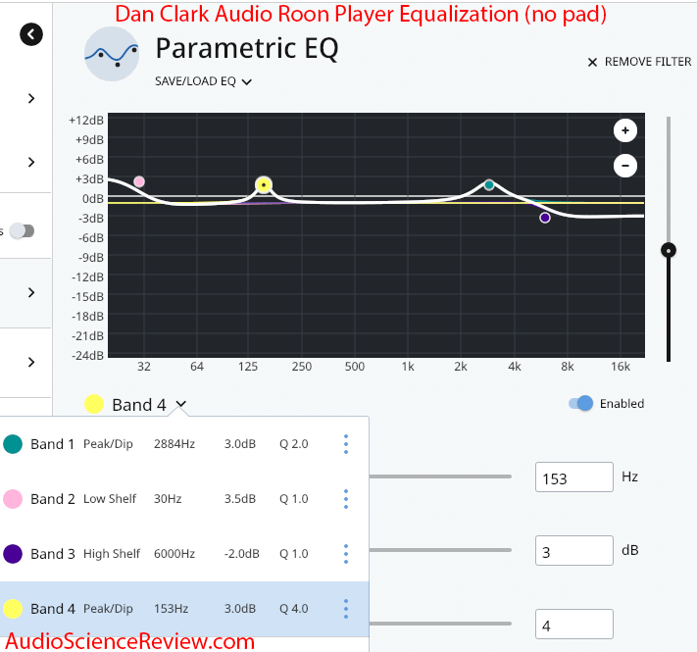Viewport: 697px width, 652px height.
Task: Click the frequency slider track
Action: pos(440,476)
